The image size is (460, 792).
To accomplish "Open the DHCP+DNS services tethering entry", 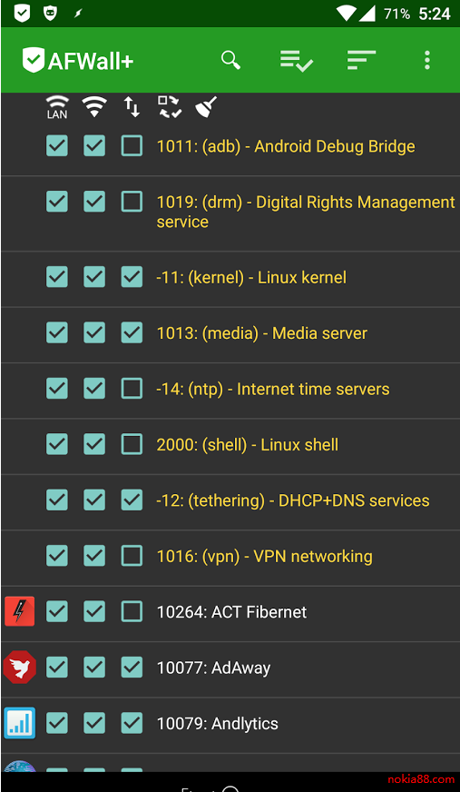I will tap(293, 500).
